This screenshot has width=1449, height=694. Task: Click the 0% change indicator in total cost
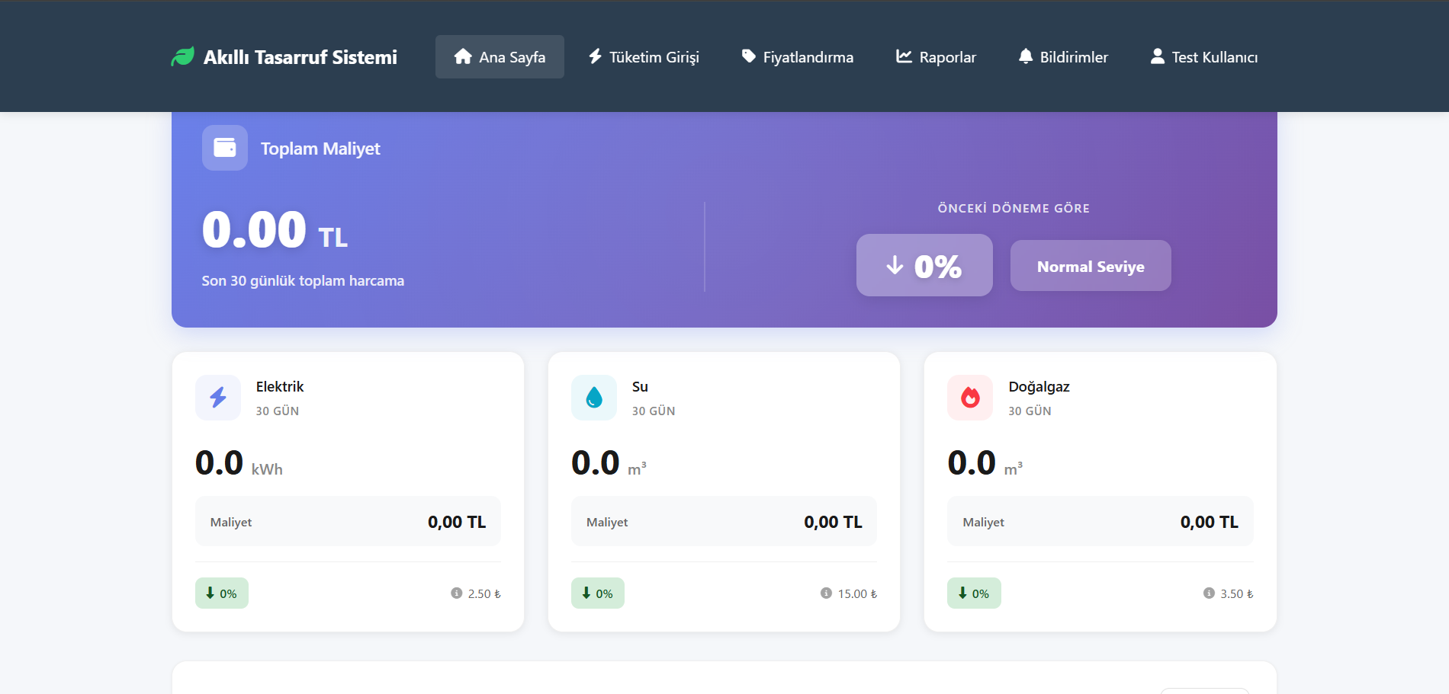[x=924, y=265]
